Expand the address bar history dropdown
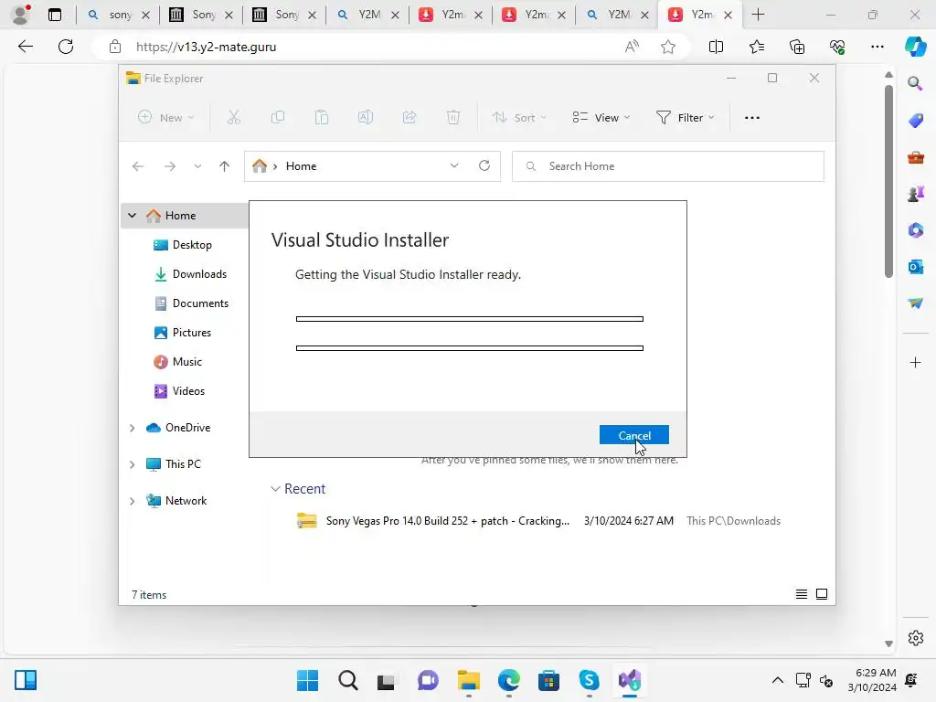The height and width of the screenshot is (702, 936). click(x=454, y=166)
